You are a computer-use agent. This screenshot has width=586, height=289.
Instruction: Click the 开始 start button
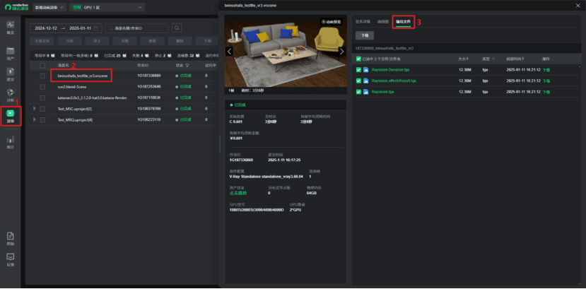(69, 41)
